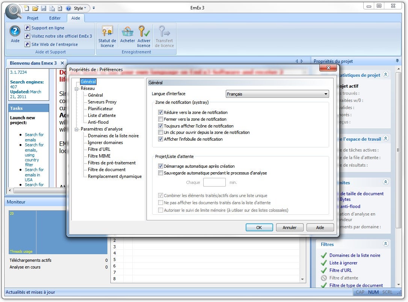This screenshot has width=408, height=302.
Task: Click Annuler in the Préférences dialog
Action: click(x=290, y=228)
